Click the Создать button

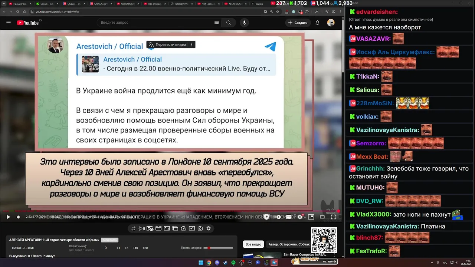[x=298, y=23]
